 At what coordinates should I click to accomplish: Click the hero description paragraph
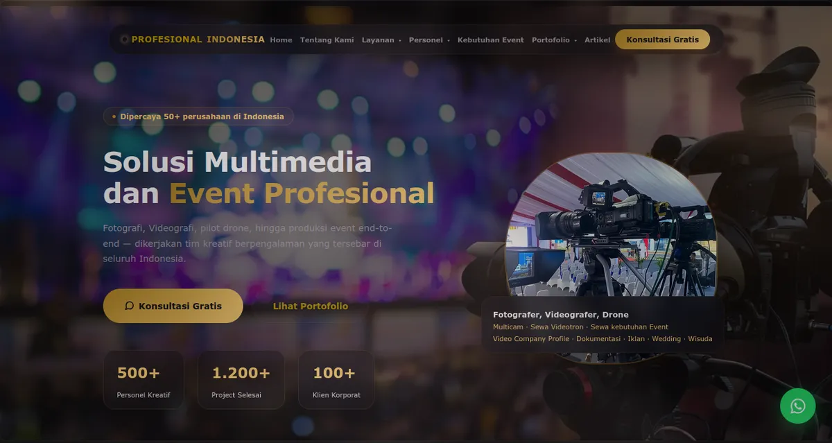pos(248,243)
